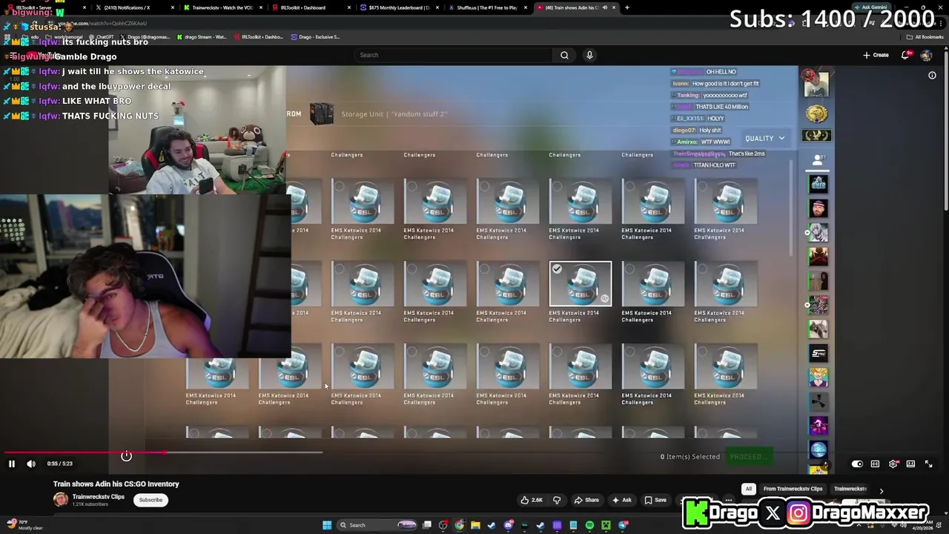Save the video to a playlist
The image size is (949, 534).
(x=655, y=500)
